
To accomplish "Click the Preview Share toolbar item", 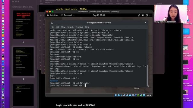I will pyautogui.click(x=111, y=2).
